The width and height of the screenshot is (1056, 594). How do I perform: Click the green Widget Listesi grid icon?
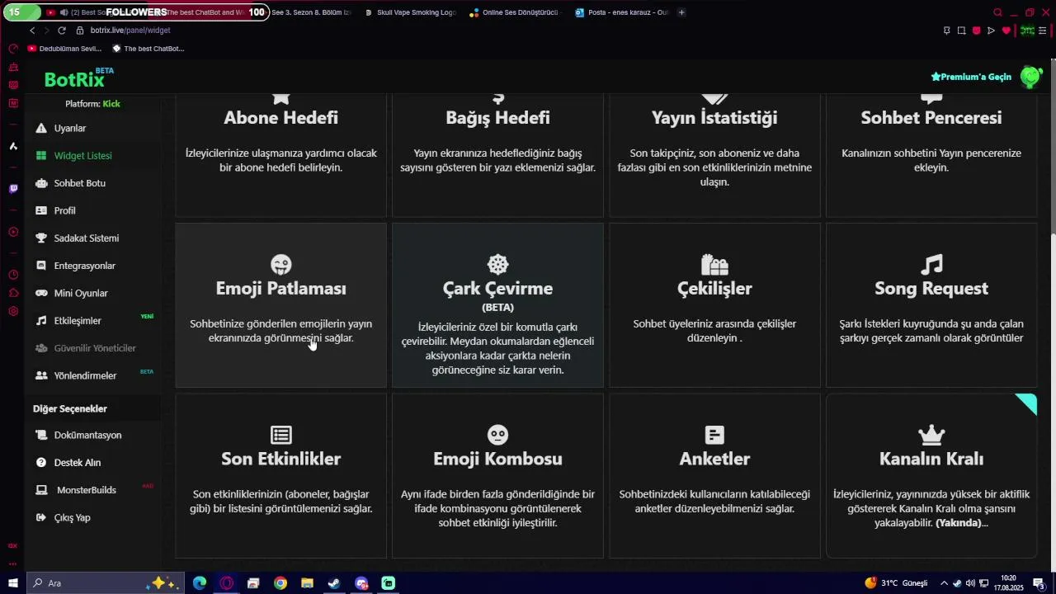[x=41, y=156]
